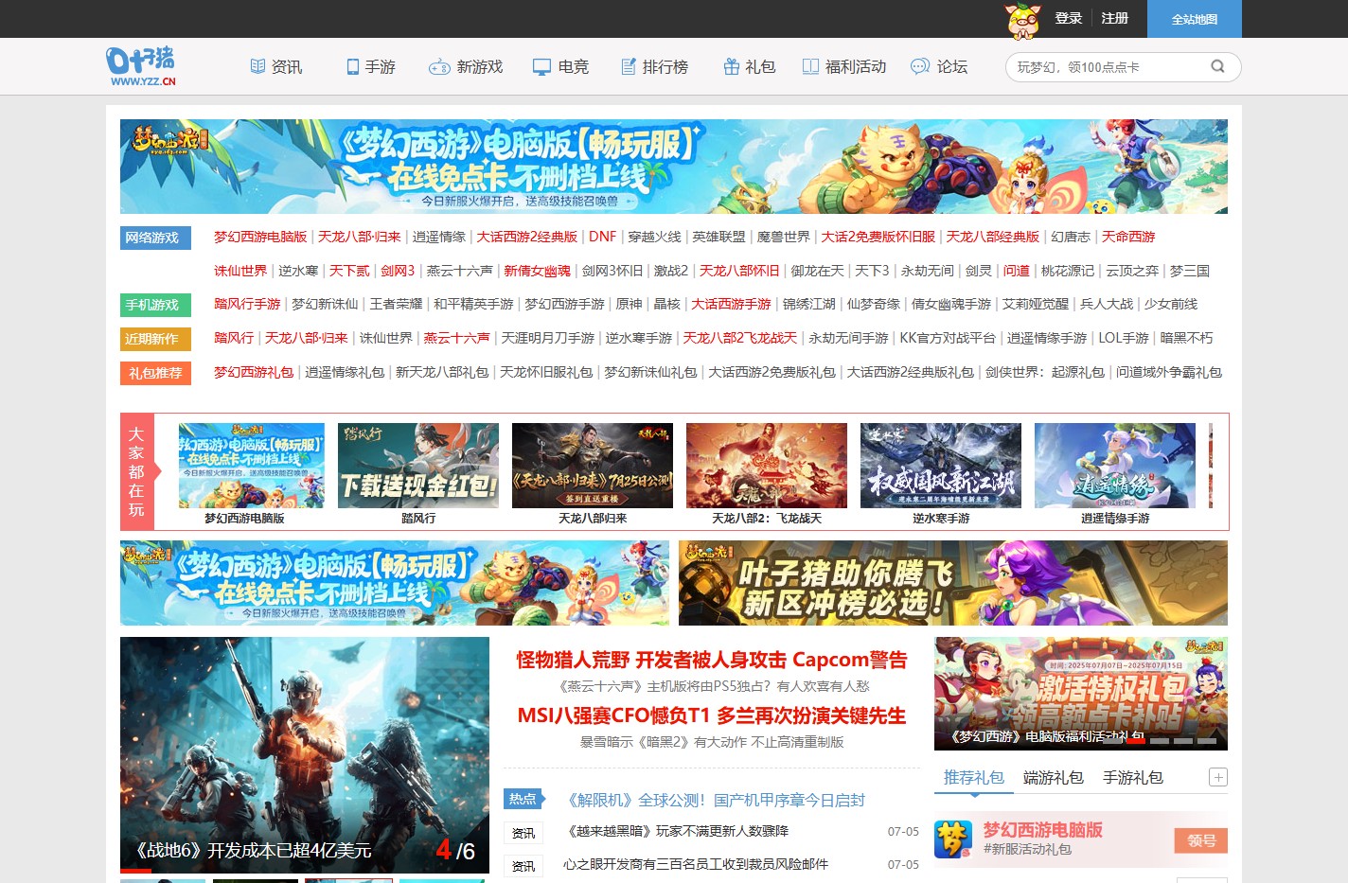The height and width of the screenshot is (883, 1348).
Task: Open 天龙八部归来 game thumbnail
Action: click(593, 466)
